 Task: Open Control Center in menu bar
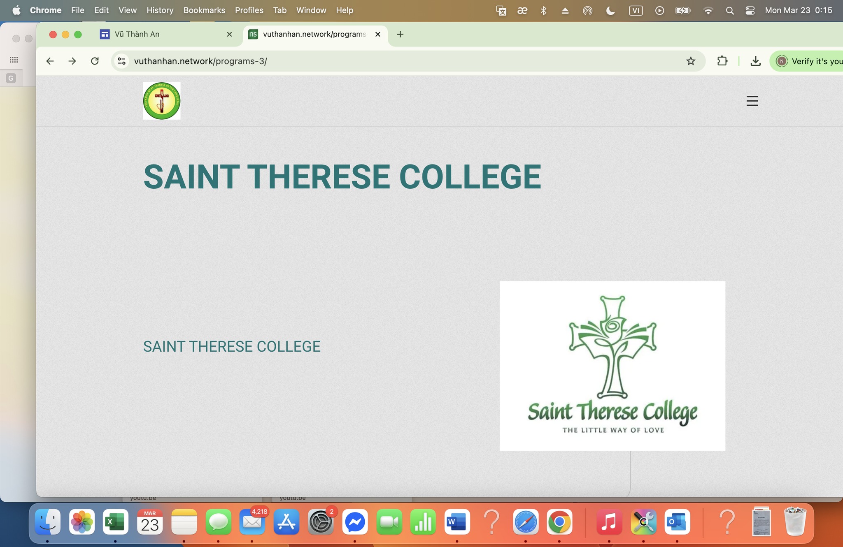(x=750, y=11)
